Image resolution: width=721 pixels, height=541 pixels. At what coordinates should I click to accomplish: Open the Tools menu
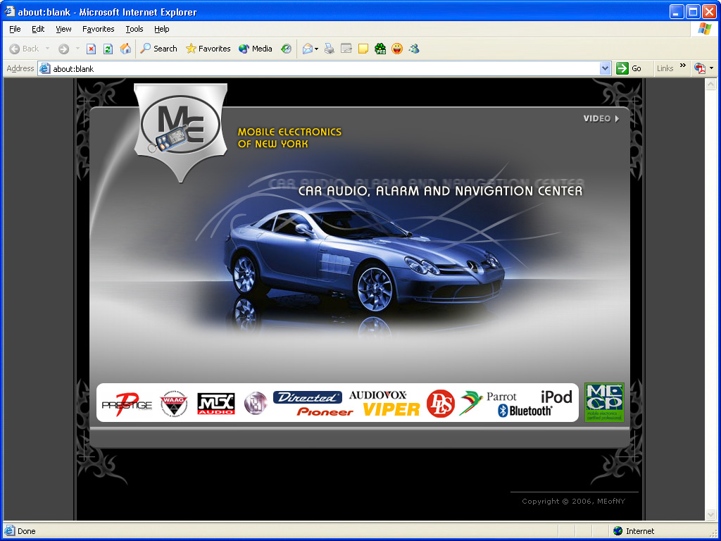coord(134,29)
